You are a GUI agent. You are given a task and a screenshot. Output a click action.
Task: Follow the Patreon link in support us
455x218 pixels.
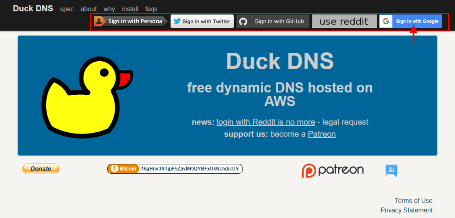coord(322,134)
